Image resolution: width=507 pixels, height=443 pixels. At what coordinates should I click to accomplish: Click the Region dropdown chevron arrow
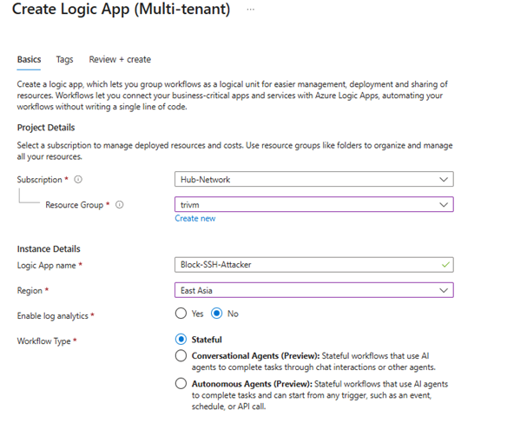tap(444, 290)
